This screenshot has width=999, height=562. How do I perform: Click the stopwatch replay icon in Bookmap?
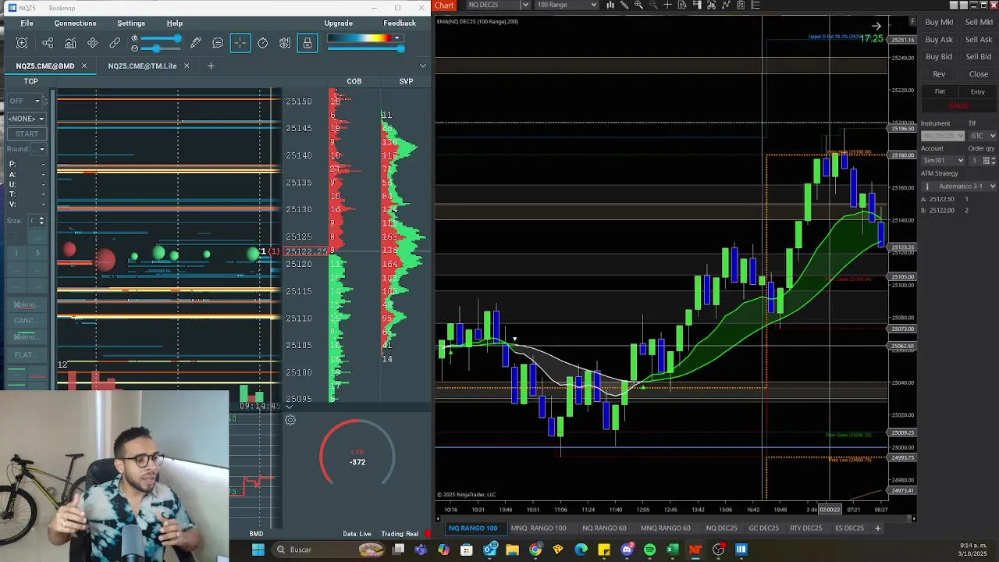coord(263,43)
